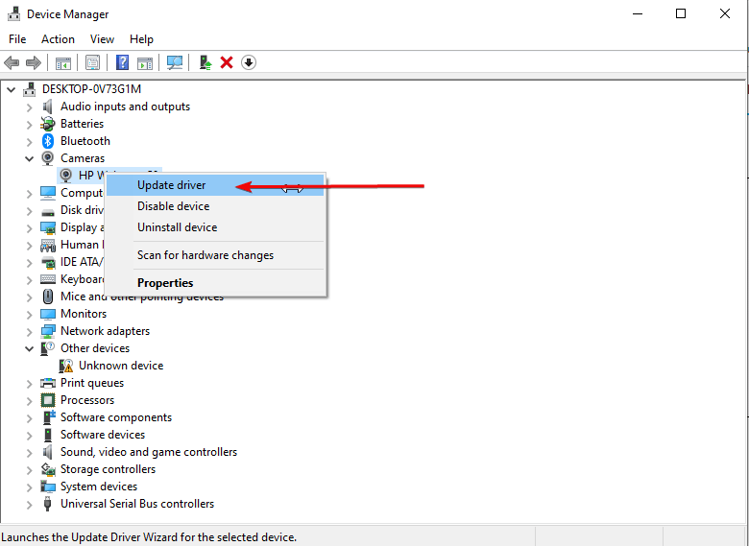Click Properties in the context menu
The height and width of the screenshot is (546, 749).
point(165,283)
